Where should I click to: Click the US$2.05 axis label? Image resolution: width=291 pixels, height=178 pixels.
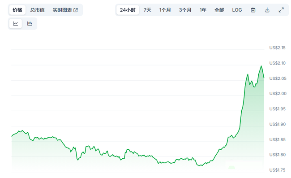[278, 78]
